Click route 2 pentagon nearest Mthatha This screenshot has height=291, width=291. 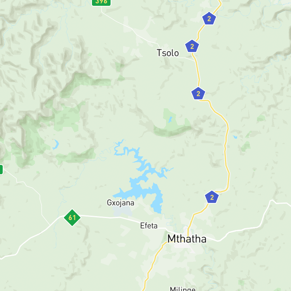(212, 197)
